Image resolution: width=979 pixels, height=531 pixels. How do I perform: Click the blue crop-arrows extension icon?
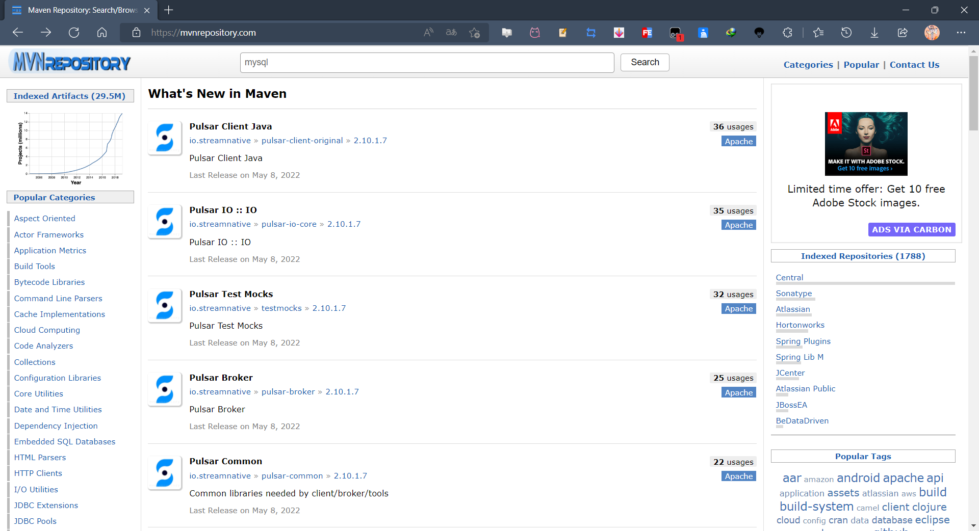point(591,33)
